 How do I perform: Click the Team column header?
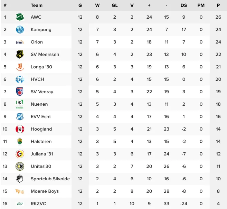coord(37,6)
